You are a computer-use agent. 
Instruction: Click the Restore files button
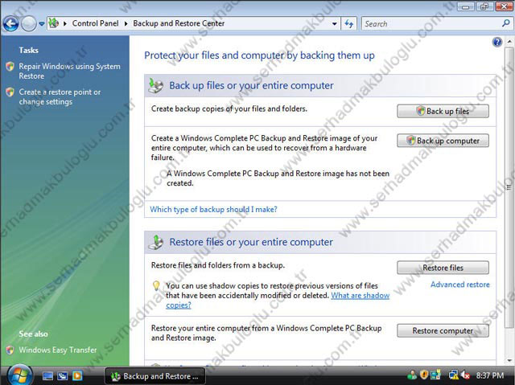point(443,268)
